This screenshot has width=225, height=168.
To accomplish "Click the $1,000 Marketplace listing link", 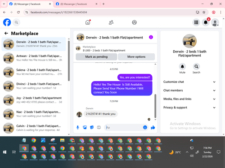I will coord(104,51).
